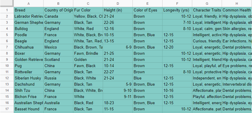Click the Siberian Husky cell
The image size is (252, 113).
(x=29, y=78)
